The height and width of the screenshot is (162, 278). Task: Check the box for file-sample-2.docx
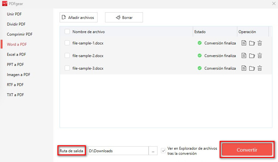(67, 55)
